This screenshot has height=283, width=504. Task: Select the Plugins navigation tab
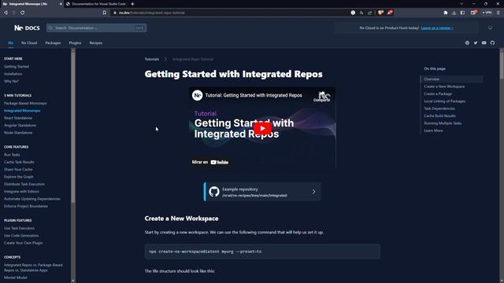pos(75,42)
